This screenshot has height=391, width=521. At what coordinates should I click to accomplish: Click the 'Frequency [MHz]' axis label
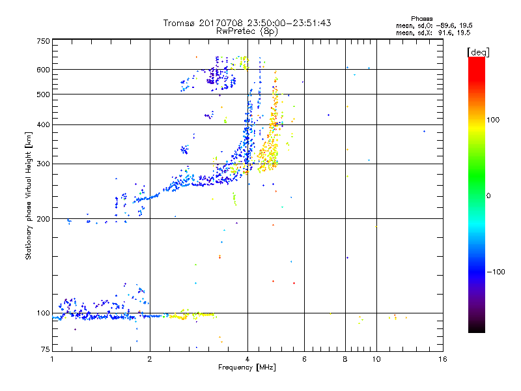coord(247,368)
